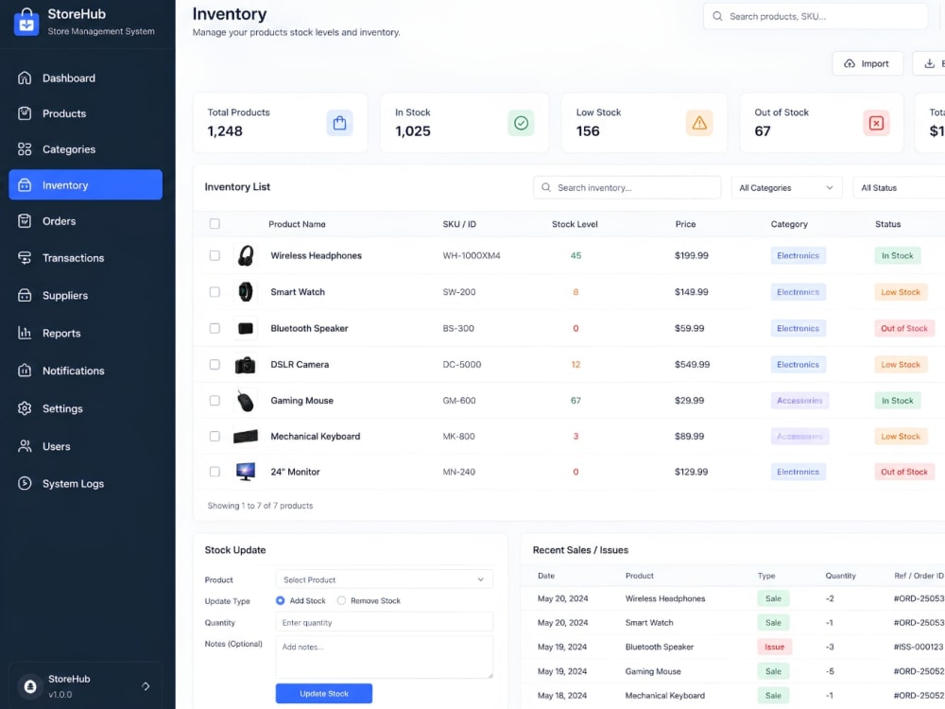Open the Wireless Headphones product thumbnail
Image resolution: width=945 pixels, height=709 pixels.
(246, 255)
